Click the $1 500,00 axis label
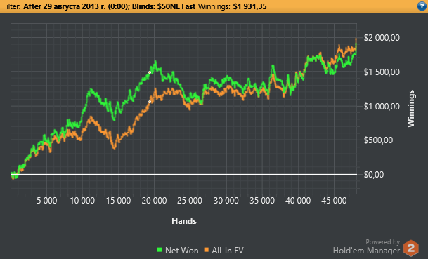428x259 pixels. coord(382,72)
